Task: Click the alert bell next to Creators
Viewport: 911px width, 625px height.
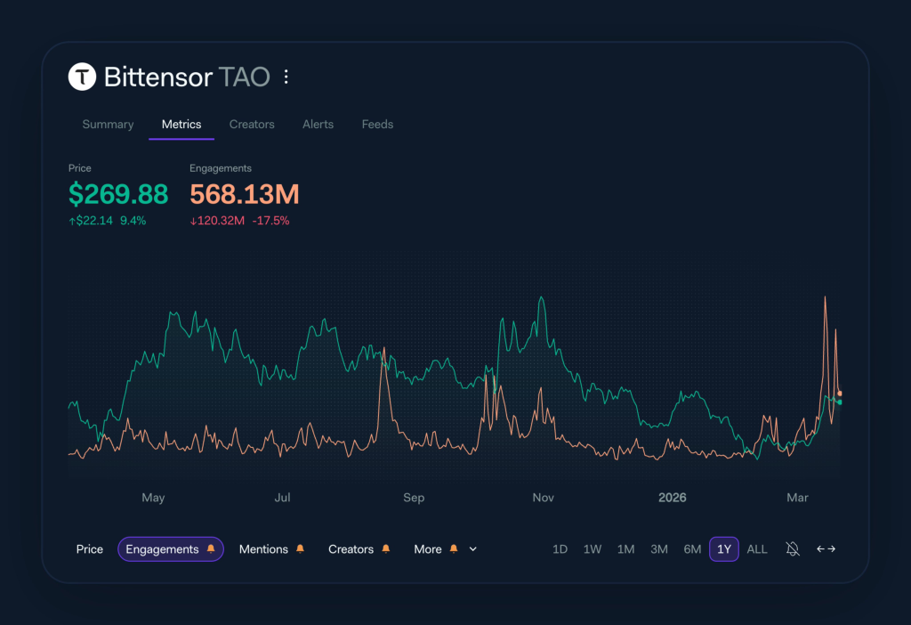Action: tap(385, 549)
